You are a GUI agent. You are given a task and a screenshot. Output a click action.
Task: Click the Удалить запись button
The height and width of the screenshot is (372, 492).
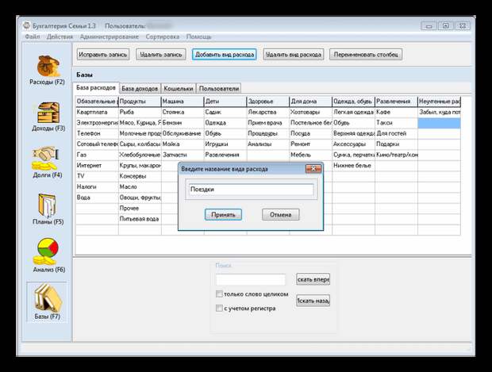(x=161, y=55)
